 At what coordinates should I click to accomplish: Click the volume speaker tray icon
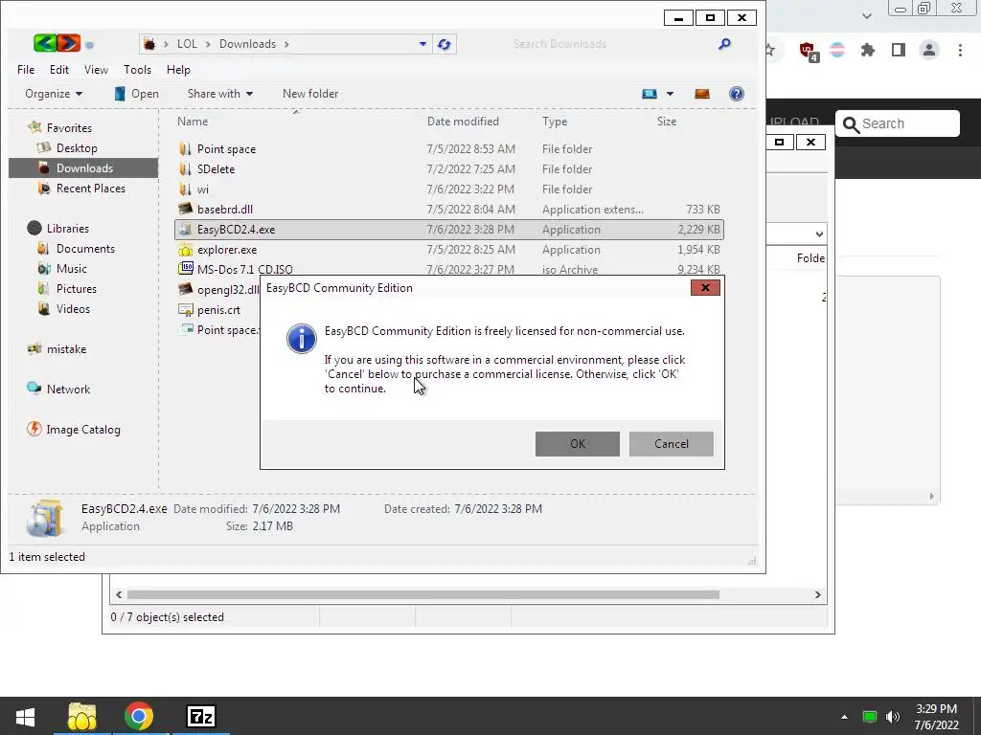pos(893,716)
